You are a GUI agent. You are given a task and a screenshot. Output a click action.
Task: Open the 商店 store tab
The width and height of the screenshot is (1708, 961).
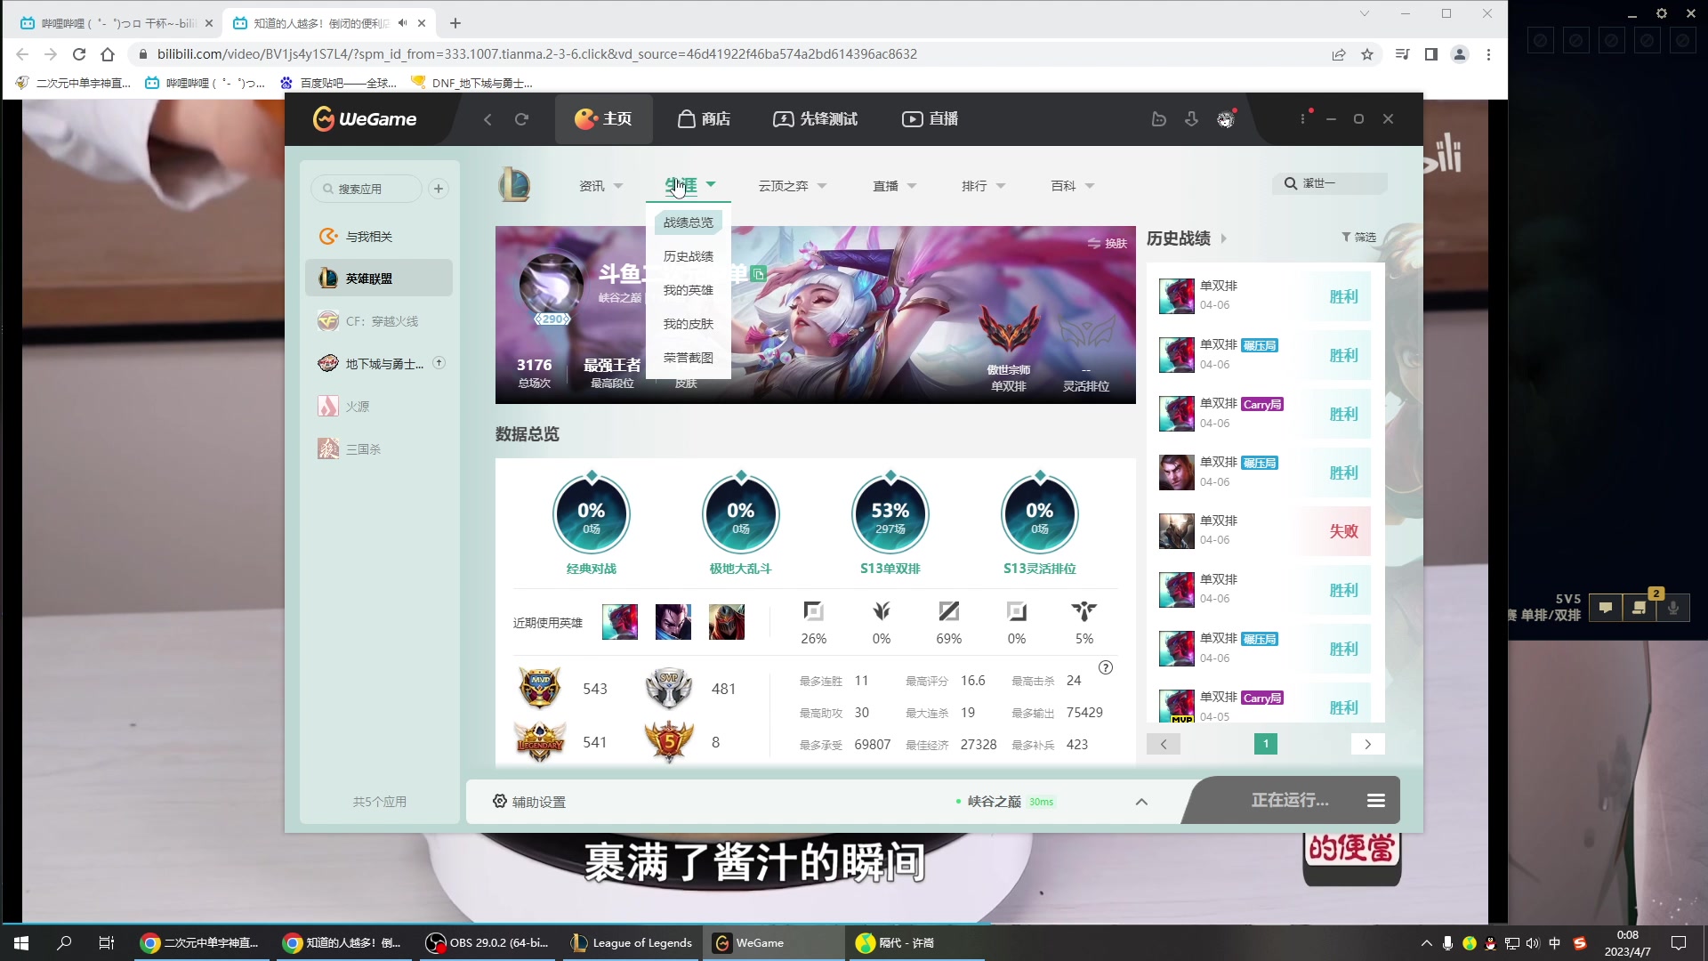704,119
